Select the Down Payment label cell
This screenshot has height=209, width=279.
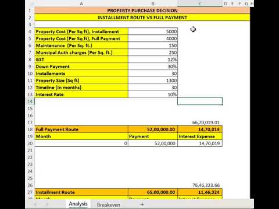coord(81,66)
